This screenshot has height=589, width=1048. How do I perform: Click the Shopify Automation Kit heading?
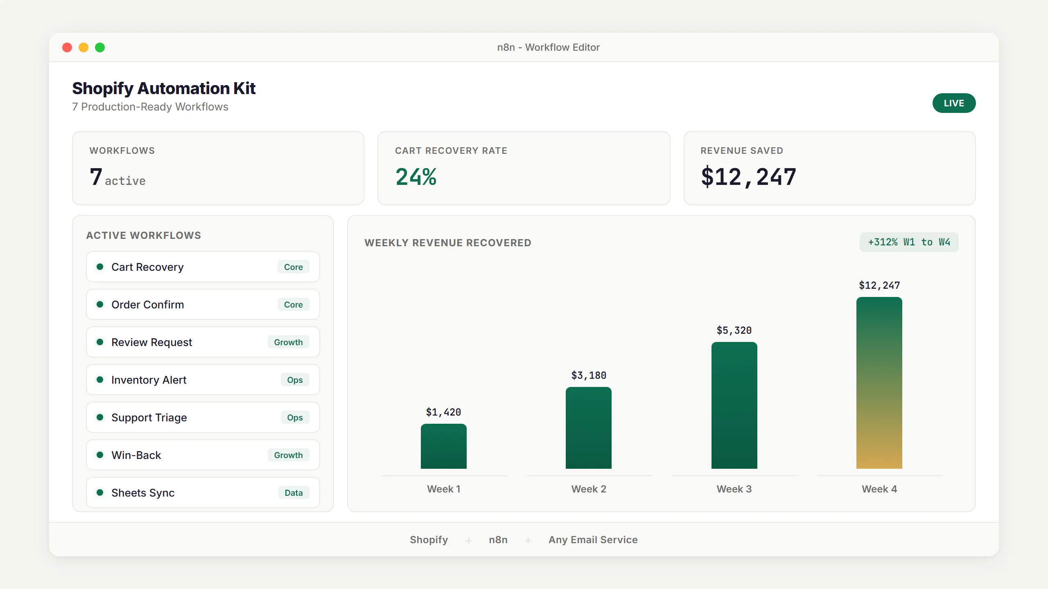click(x=164, y=88)
